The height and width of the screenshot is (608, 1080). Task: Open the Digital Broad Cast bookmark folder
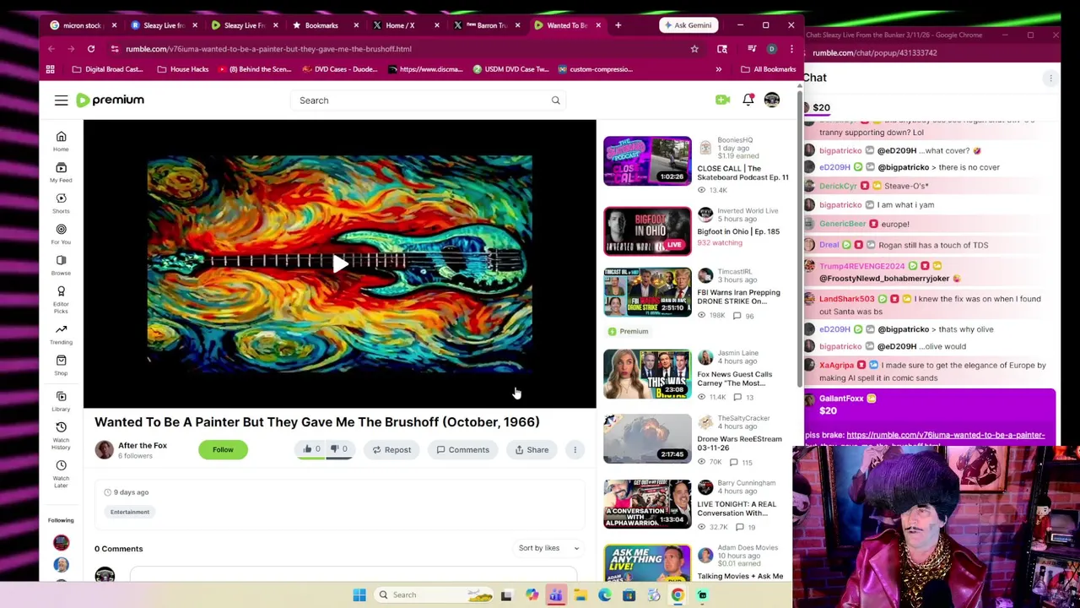click(108, 69)
